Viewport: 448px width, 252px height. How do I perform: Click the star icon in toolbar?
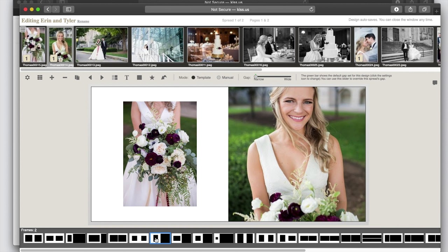152,77
